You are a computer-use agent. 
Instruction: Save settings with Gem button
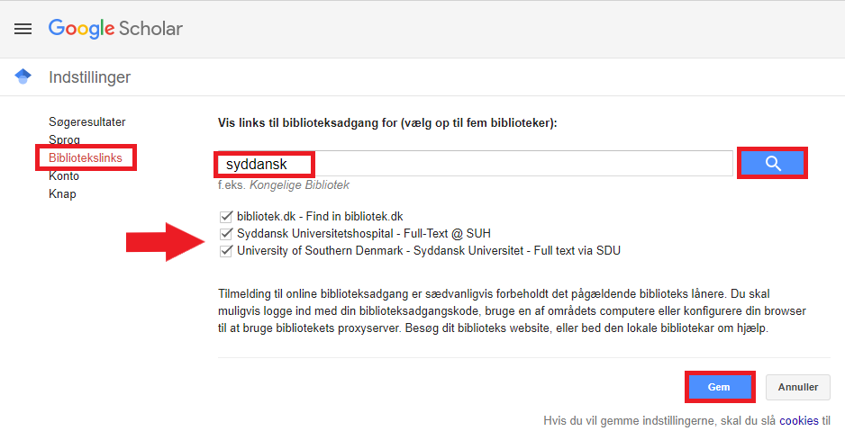click(x=719, y=387)
